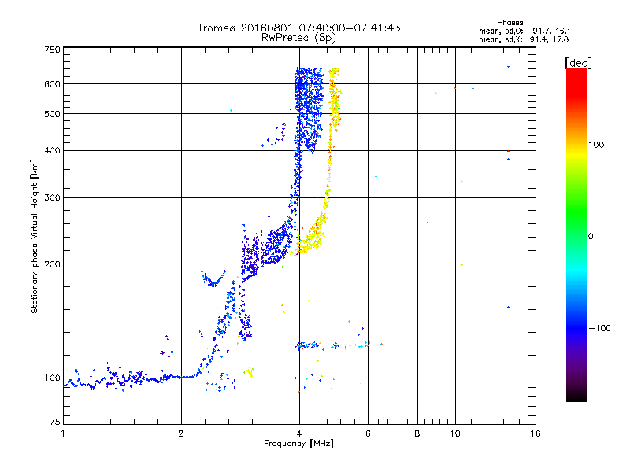Viewport: 630px width, 472px height.
Task: Click the '600' y-axis tick label
Action: (x=52, y=84)
